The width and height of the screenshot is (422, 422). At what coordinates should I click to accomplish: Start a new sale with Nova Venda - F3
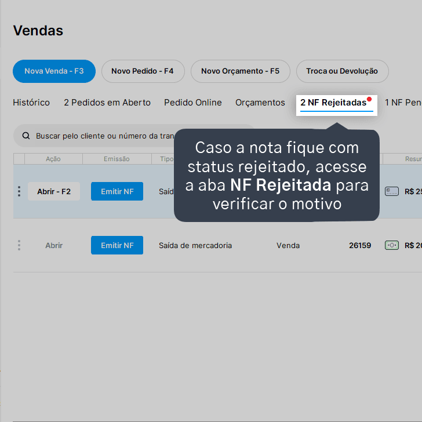click(54, 71)
